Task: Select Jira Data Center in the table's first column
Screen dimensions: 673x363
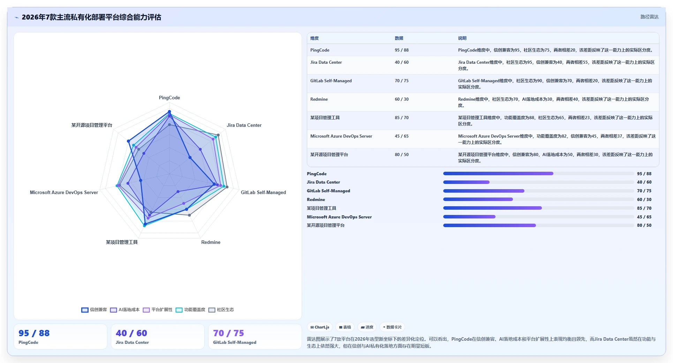Action: click(326, 62)
